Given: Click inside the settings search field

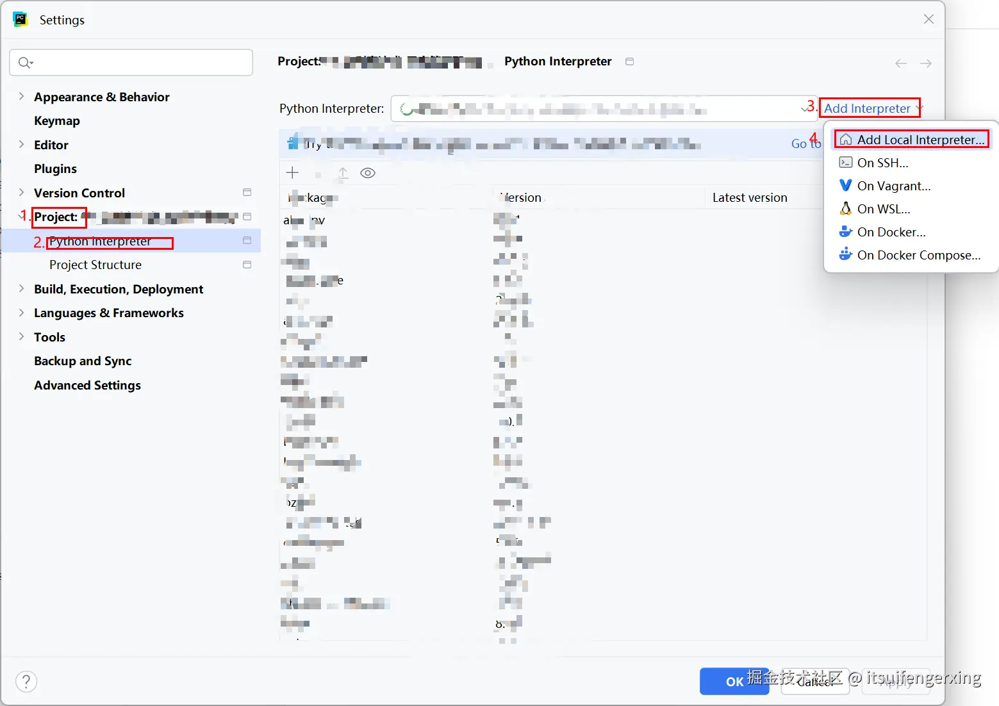Looking at the screenshot, I should click(x=131, y=62).
